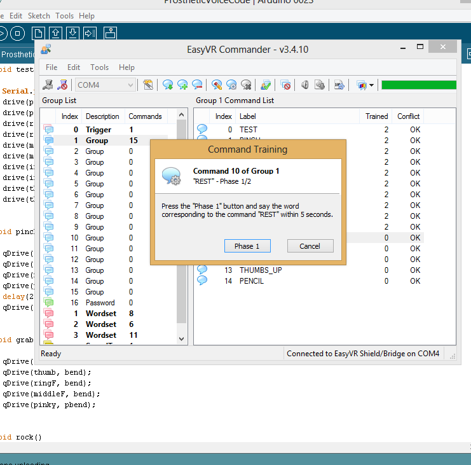Open Edit menu in EasyVR Commander
This screenshot has height=465, width=471.
click(x=74, y=67)
